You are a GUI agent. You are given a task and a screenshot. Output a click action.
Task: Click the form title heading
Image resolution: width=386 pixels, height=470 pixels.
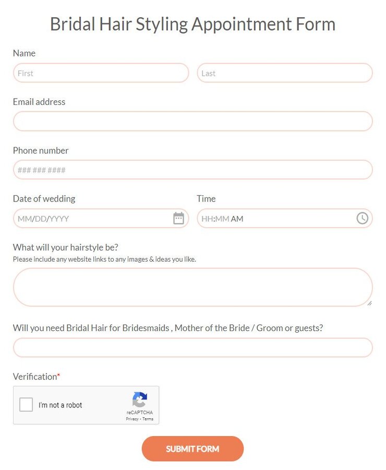[192, 24]
